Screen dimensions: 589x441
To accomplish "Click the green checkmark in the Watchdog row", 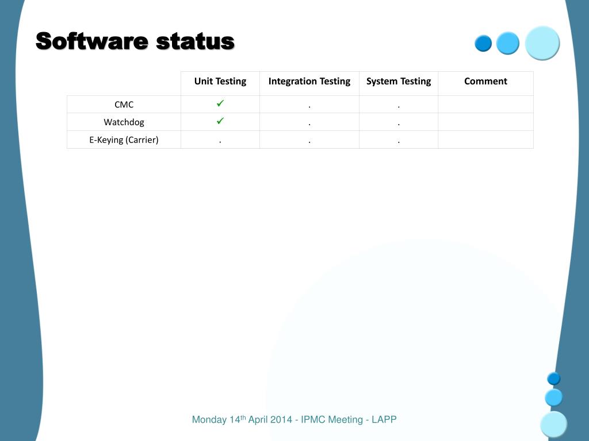I will point(220,121).
